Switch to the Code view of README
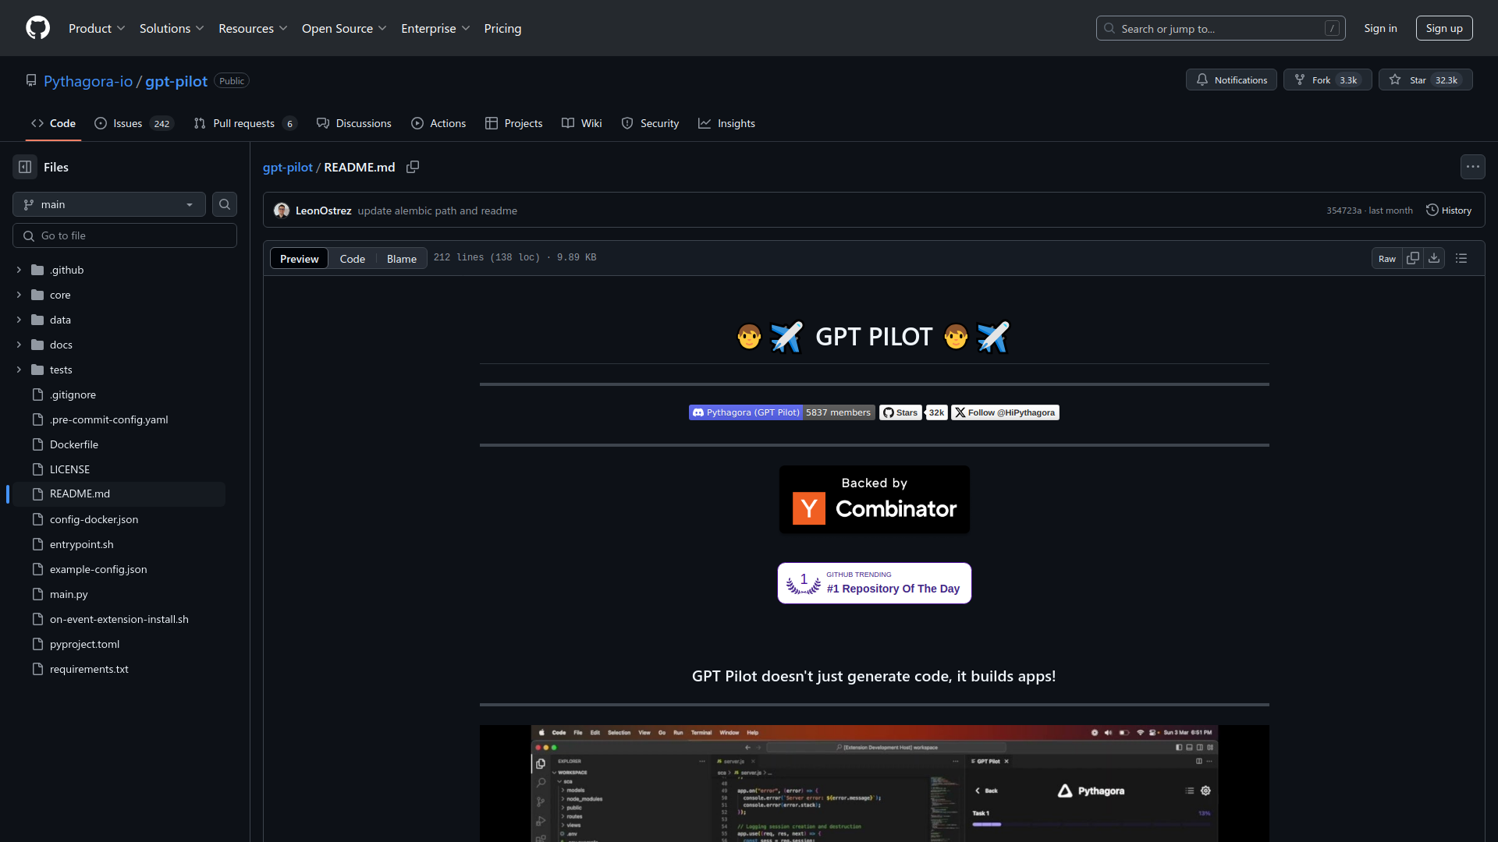 pos(353,258)
